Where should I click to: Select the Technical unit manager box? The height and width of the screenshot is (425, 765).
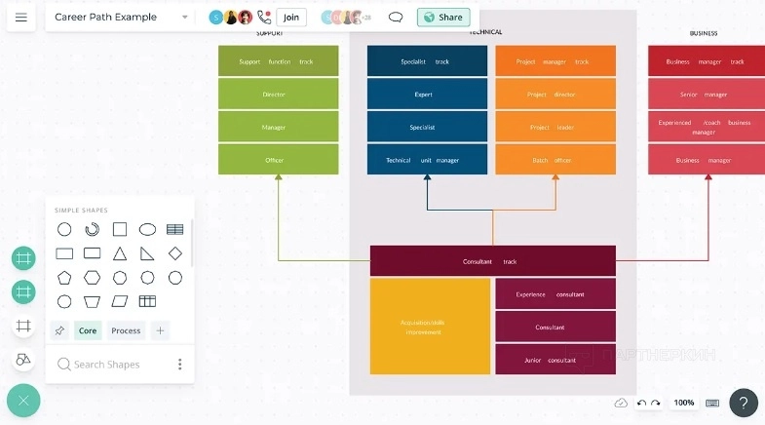(427, 160)
